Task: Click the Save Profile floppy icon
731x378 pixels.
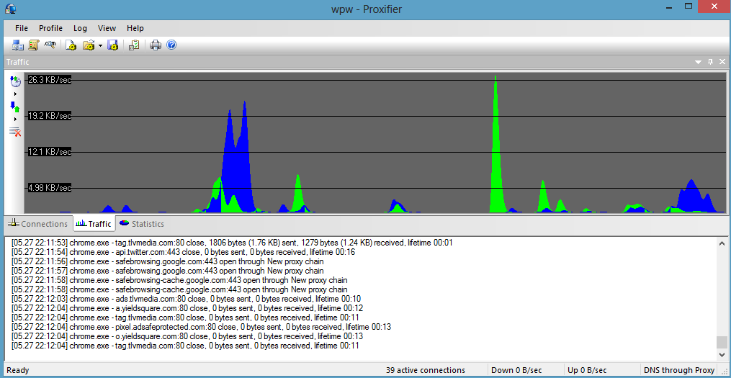Action: pyautogui.click(x=112, y=45)
